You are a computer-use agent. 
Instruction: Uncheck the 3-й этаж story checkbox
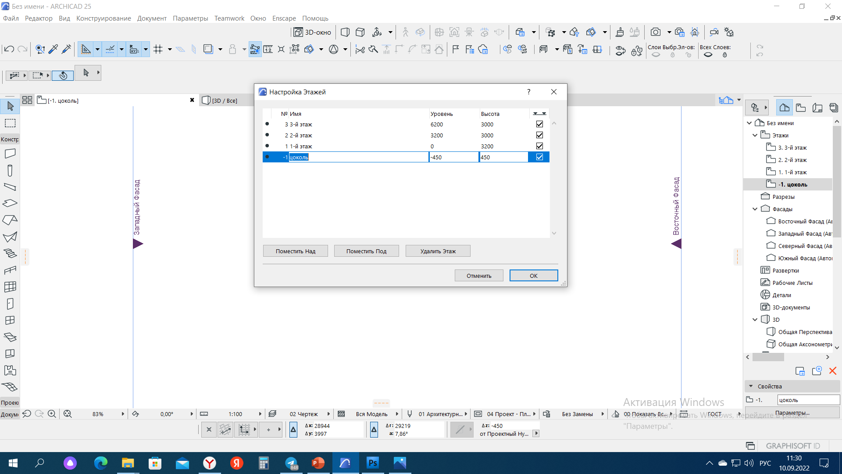pos(539,124)
